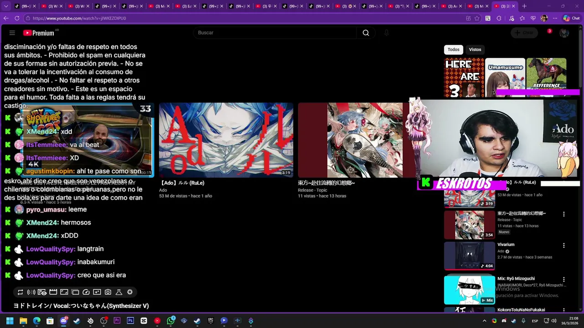
Task: Click the pop-up player window icon
Action: (75, 292)
